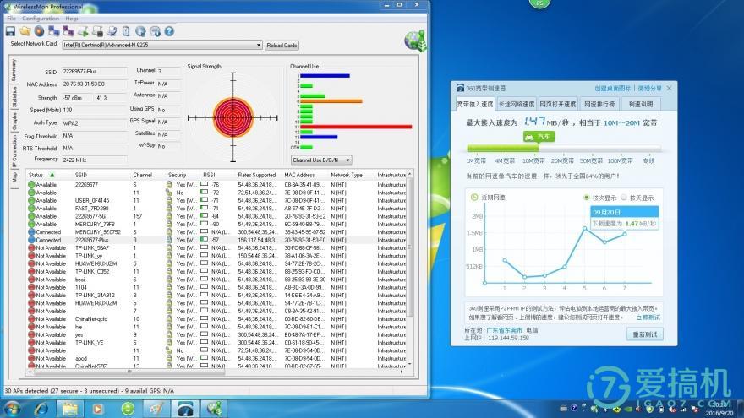Click the green bandwidth speed progress bar

[x=502, y=149]
